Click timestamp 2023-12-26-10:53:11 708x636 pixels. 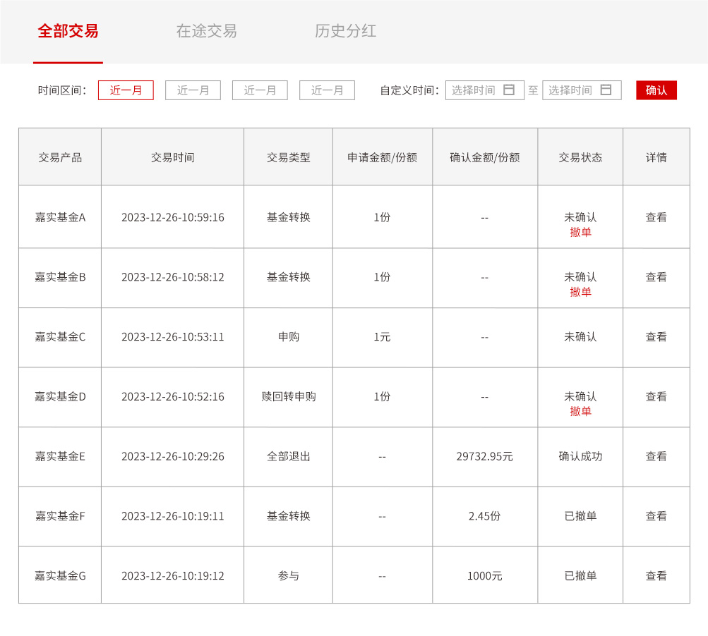(x=173, y=337)
